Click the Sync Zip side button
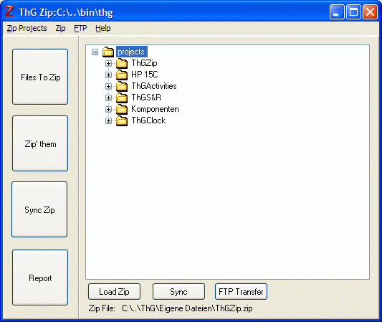Image resolution: width=382 pixels, height=322 pixels. [x=39, y=209]
